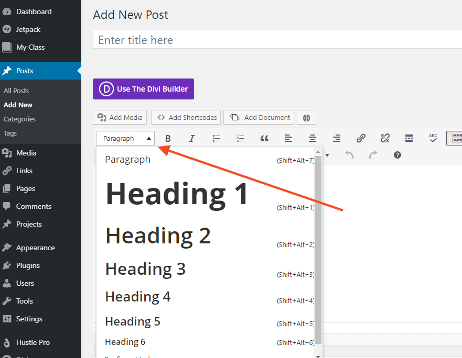Insert the Read More tag
Image resolution: width=462 pixels, height=358 pixels.
coord(409,138)
